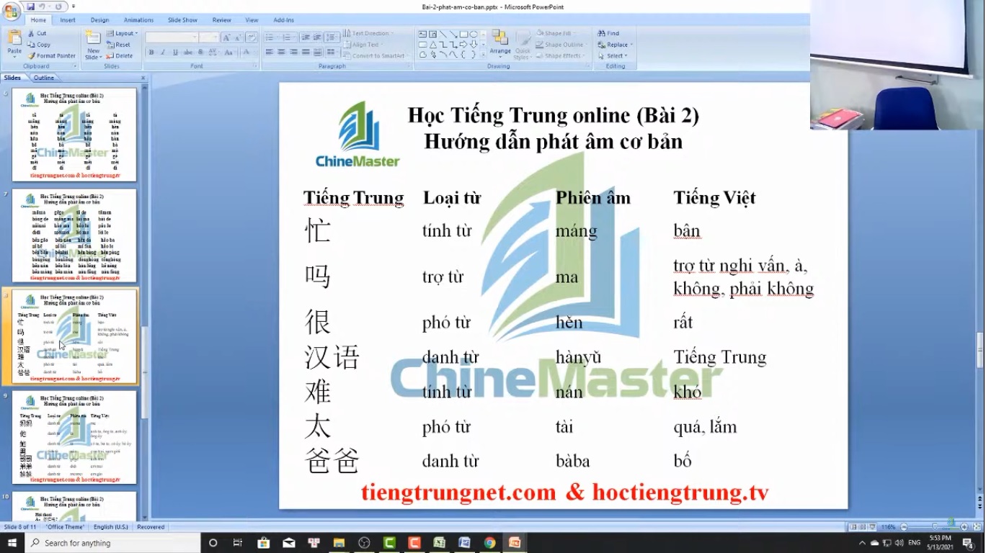Screen dimensions: 986x553
Task: Switch to the Insert tab
Action: (68, 20)
